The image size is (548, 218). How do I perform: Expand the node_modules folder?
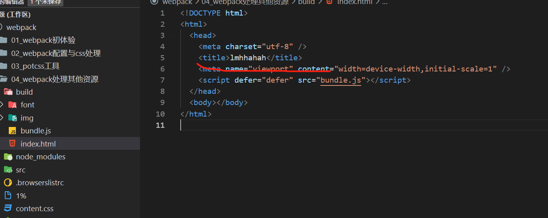click(x=41, y=157)
